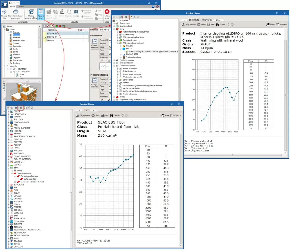290x250 pixels.
Task: Select Partitions in the Library tree
Action: (x=16, y=38)
